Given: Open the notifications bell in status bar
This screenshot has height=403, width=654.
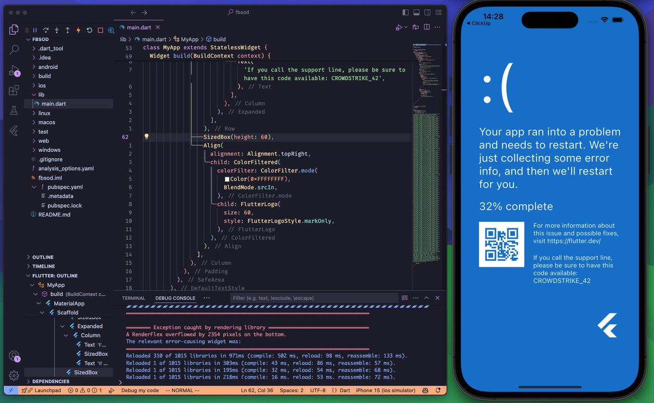Looking at the screenshot, I should [438, 390].
